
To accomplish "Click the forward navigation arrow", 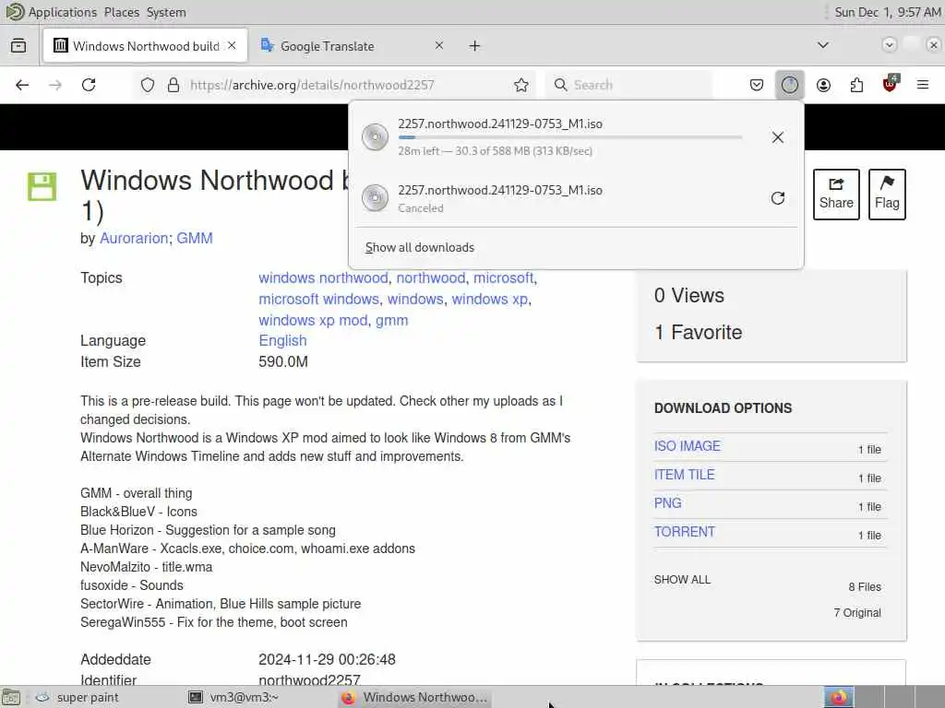I will point(55,85).
